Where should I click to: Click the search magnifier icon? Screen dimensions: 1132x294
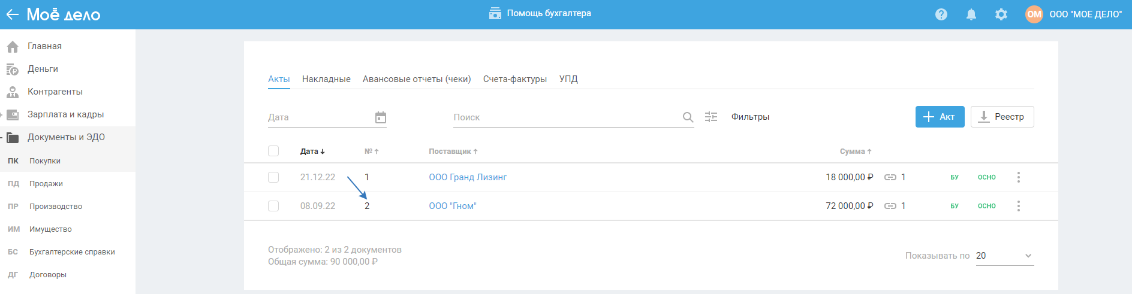688,117
